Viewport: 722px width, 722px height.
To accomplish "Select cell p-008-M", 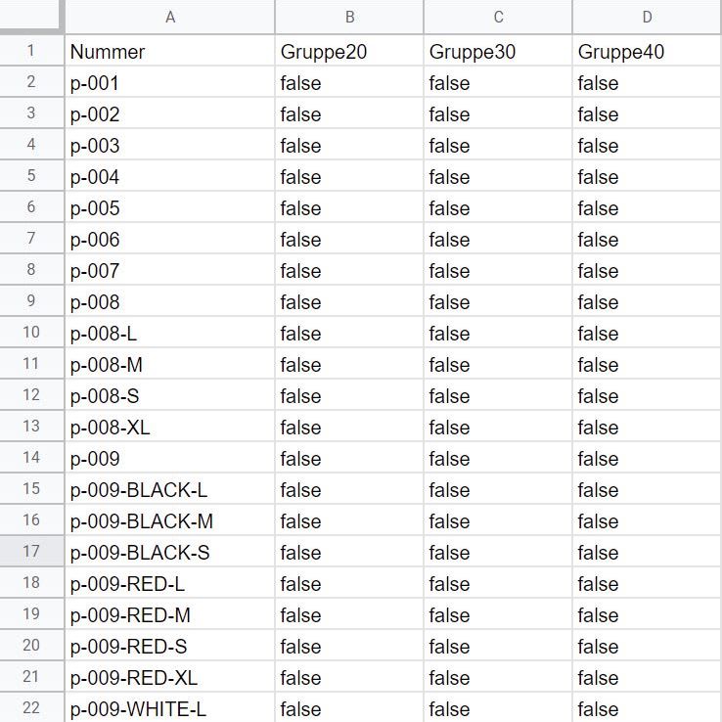I will click(x=170, y=364).
